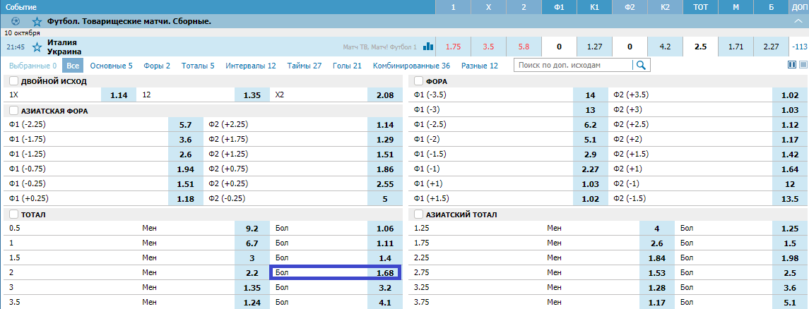Pick handicap Ф2 (+3) odds 1.03
This screenshot has width=809, height=309.
[x=789, y=109]
